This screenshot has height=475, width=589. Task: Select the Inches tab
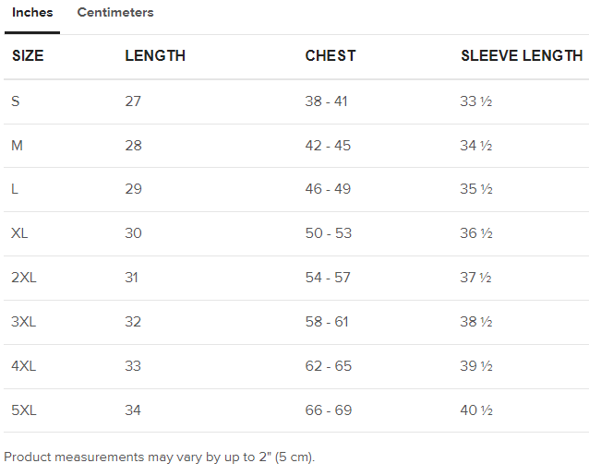click(32, 13)
